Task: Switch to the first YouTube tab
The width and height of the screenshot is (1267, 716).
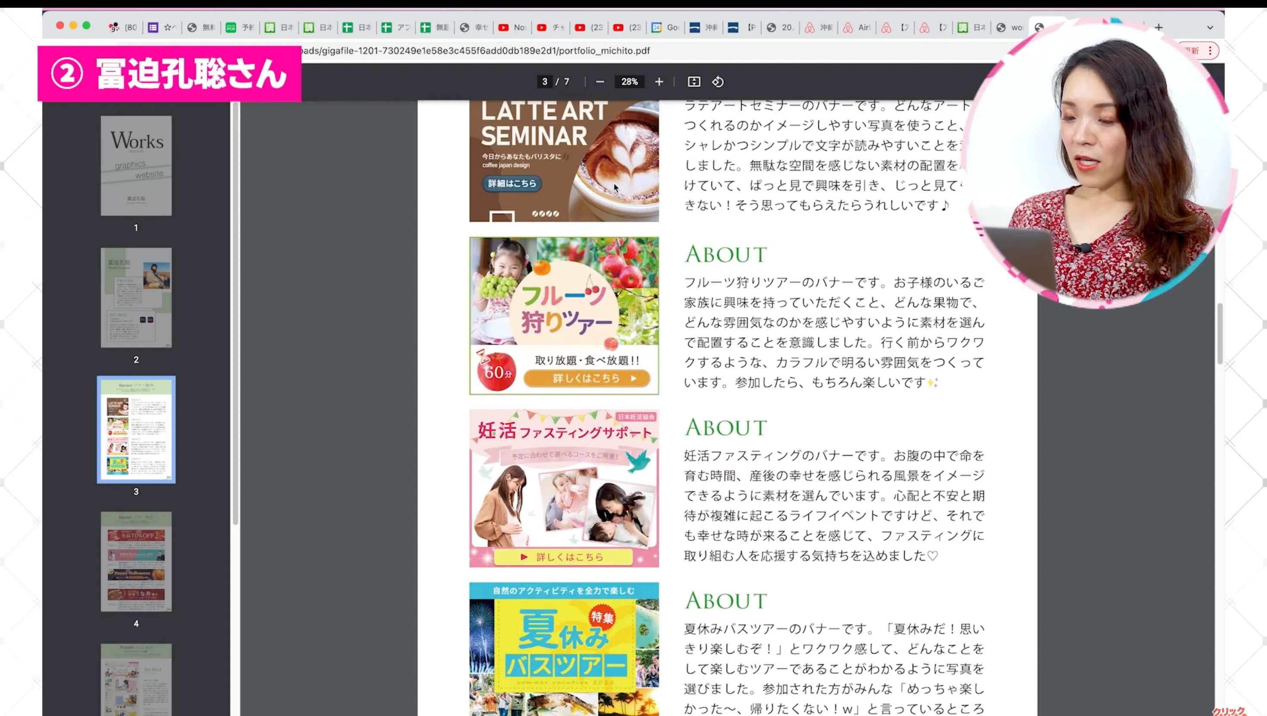Action: pyautogui.click(x=512, y=28)
